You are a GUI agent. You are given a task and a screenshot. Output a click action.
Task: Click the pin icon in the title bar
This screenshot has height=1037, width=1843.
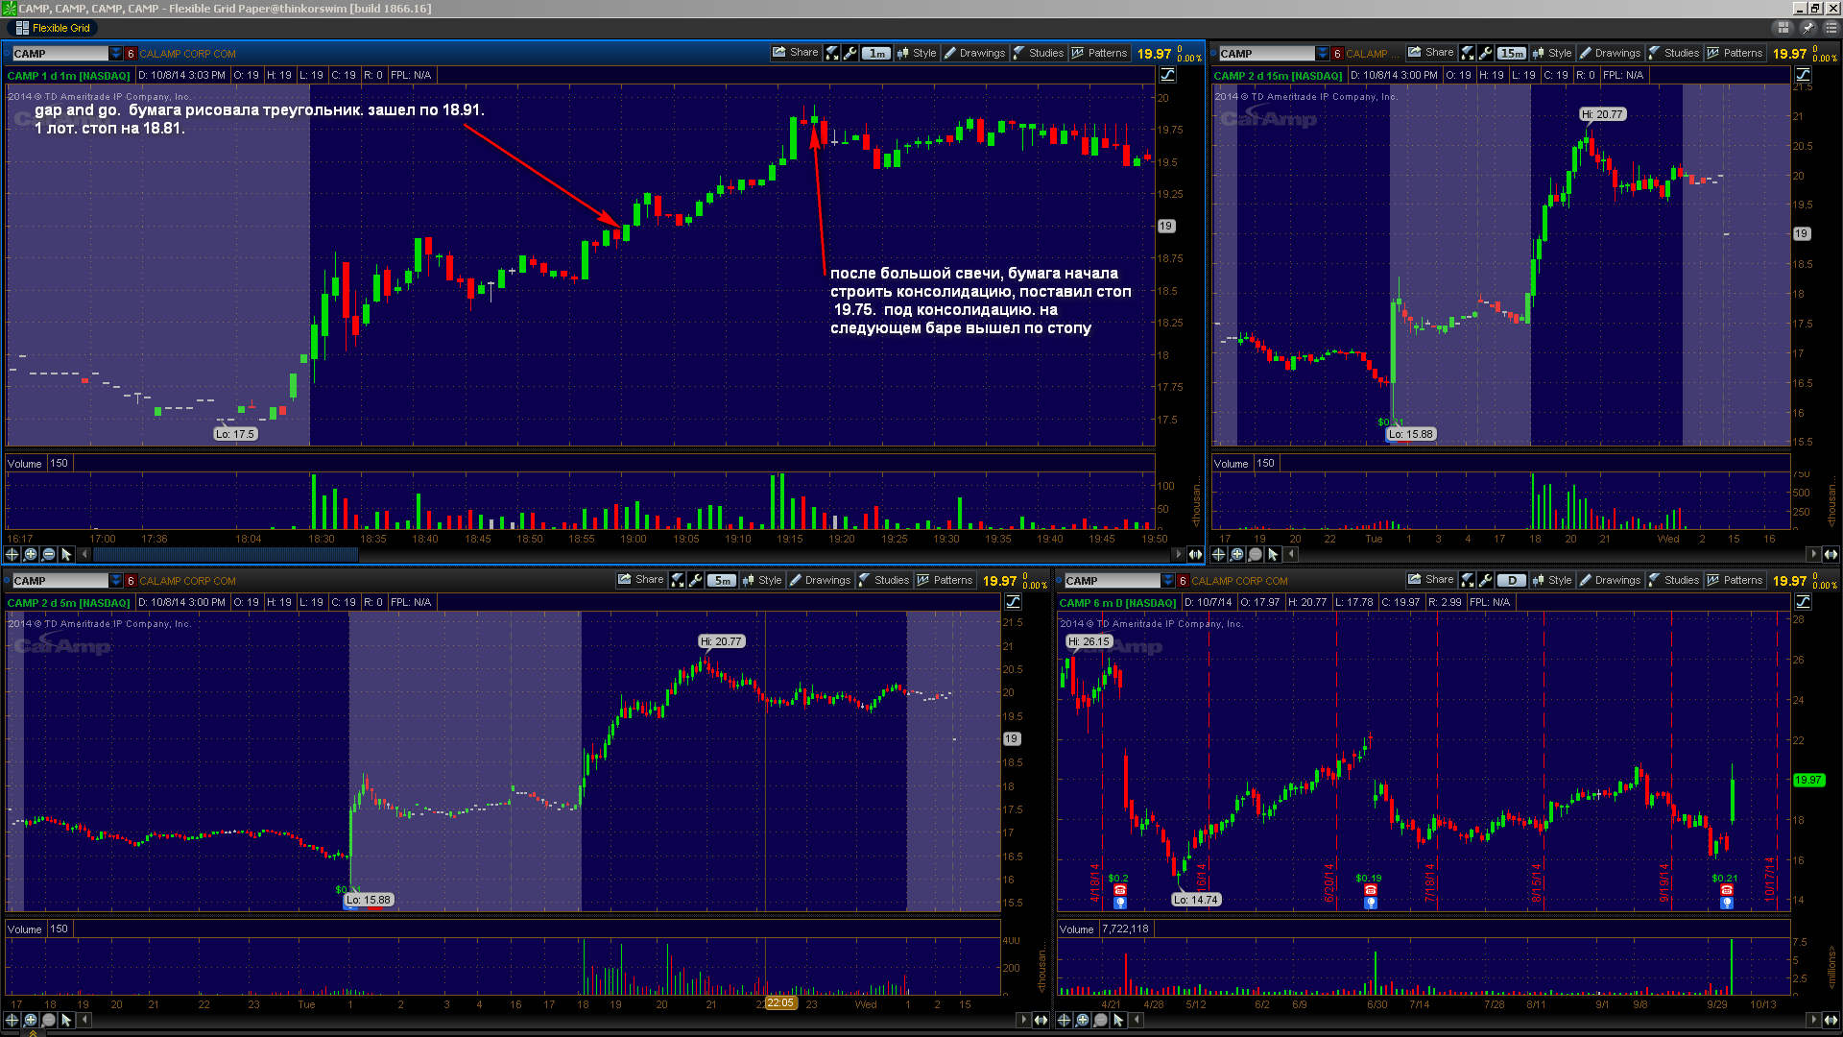coord(1807,28)
